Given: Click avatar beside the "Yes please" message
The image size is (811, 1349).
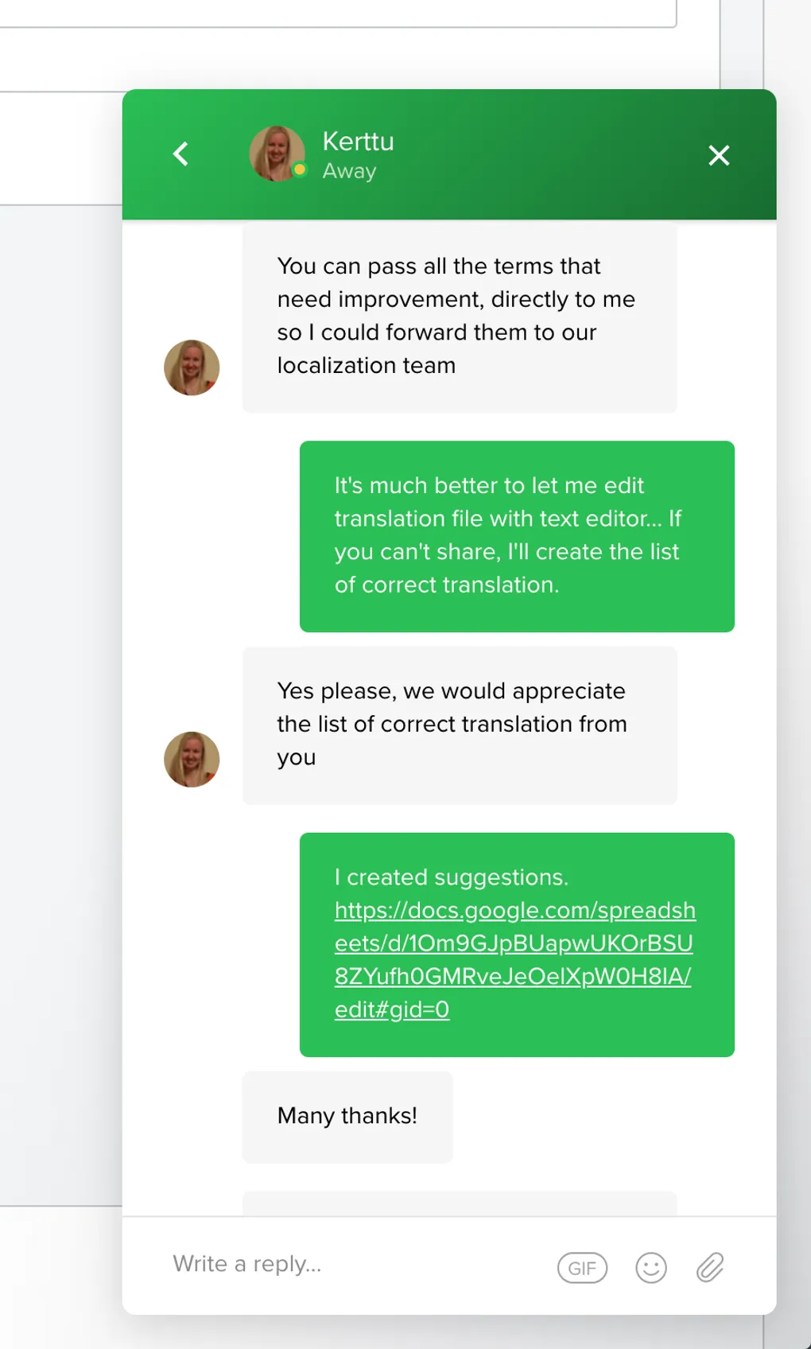Looking at the screenshot, I should (192, 759).
